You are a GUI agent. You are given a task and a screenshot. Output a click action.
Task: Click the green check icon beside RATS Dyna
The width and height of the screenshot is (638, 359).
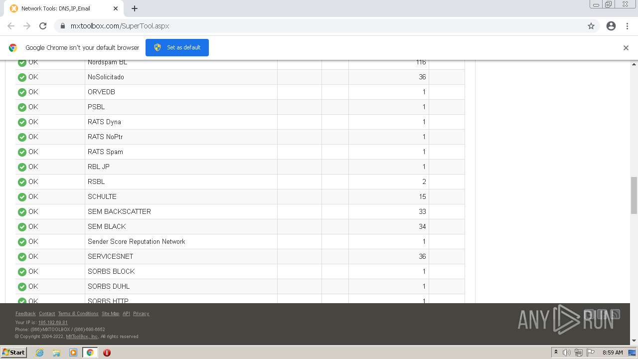[x=22, y=122]
